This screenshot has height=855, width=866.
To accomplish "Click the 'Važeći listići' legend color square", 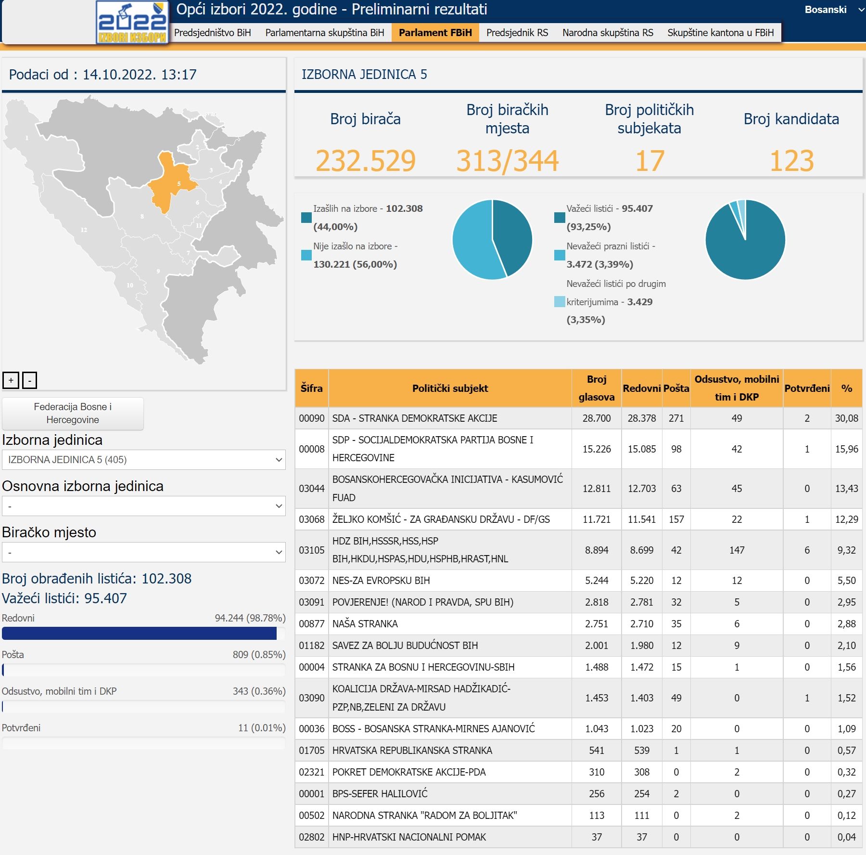I will coord(559,218).
